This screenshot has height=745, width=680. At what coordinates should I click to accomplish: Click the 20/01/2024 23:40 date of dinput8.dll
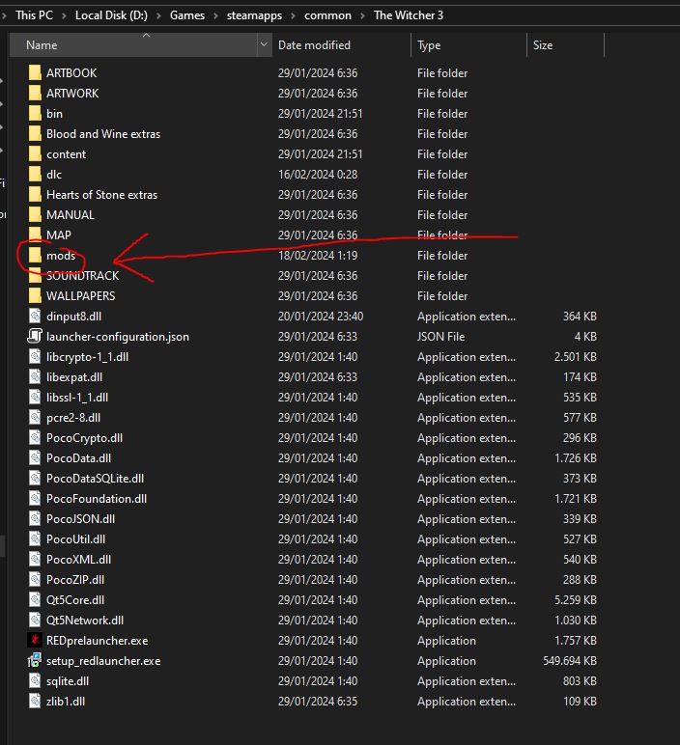[321, 316]
